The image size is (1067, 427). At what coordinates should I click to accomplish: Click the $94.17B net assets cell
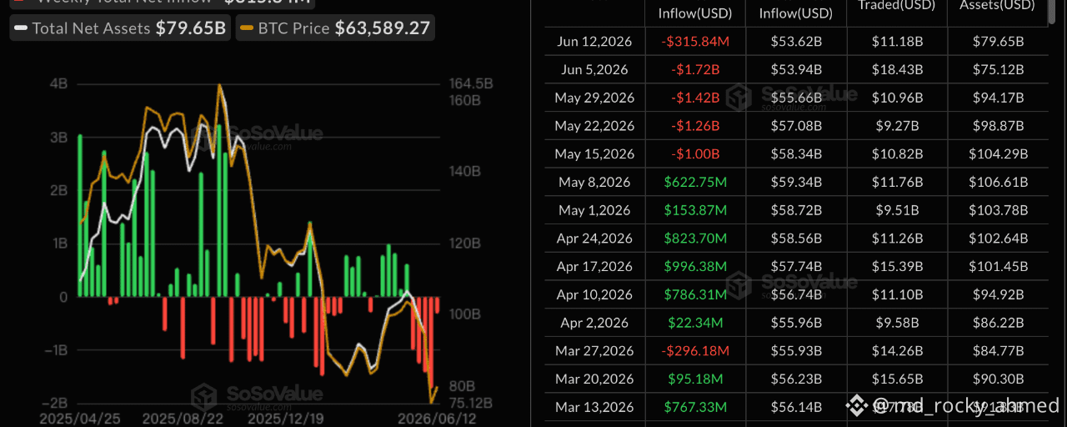coord(999,98)
